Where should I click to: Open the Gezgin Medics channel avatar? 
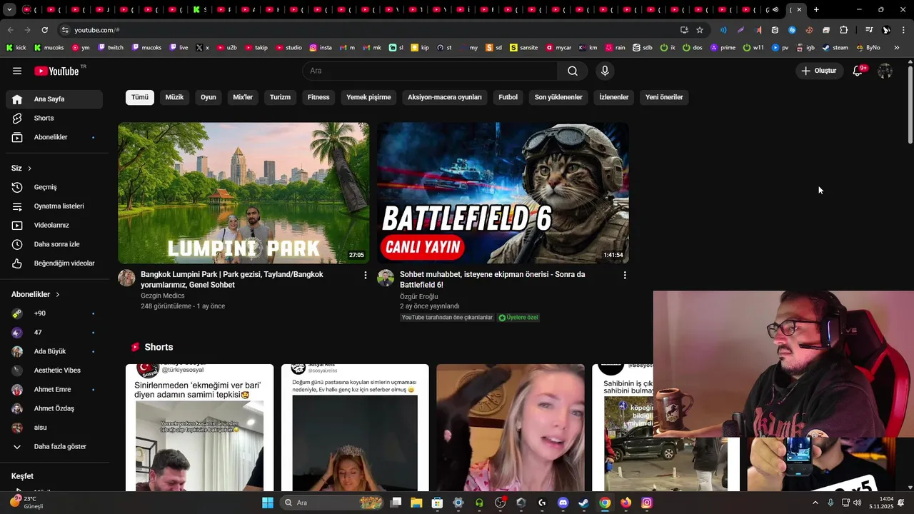coord(126,278)
